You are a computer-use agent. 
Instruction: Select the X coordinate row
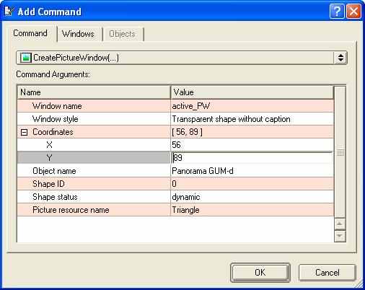pos(175,145)
